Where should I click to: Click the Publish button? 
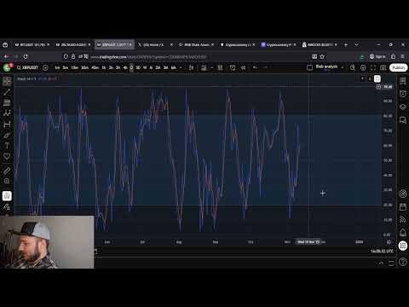coord(398,67)
